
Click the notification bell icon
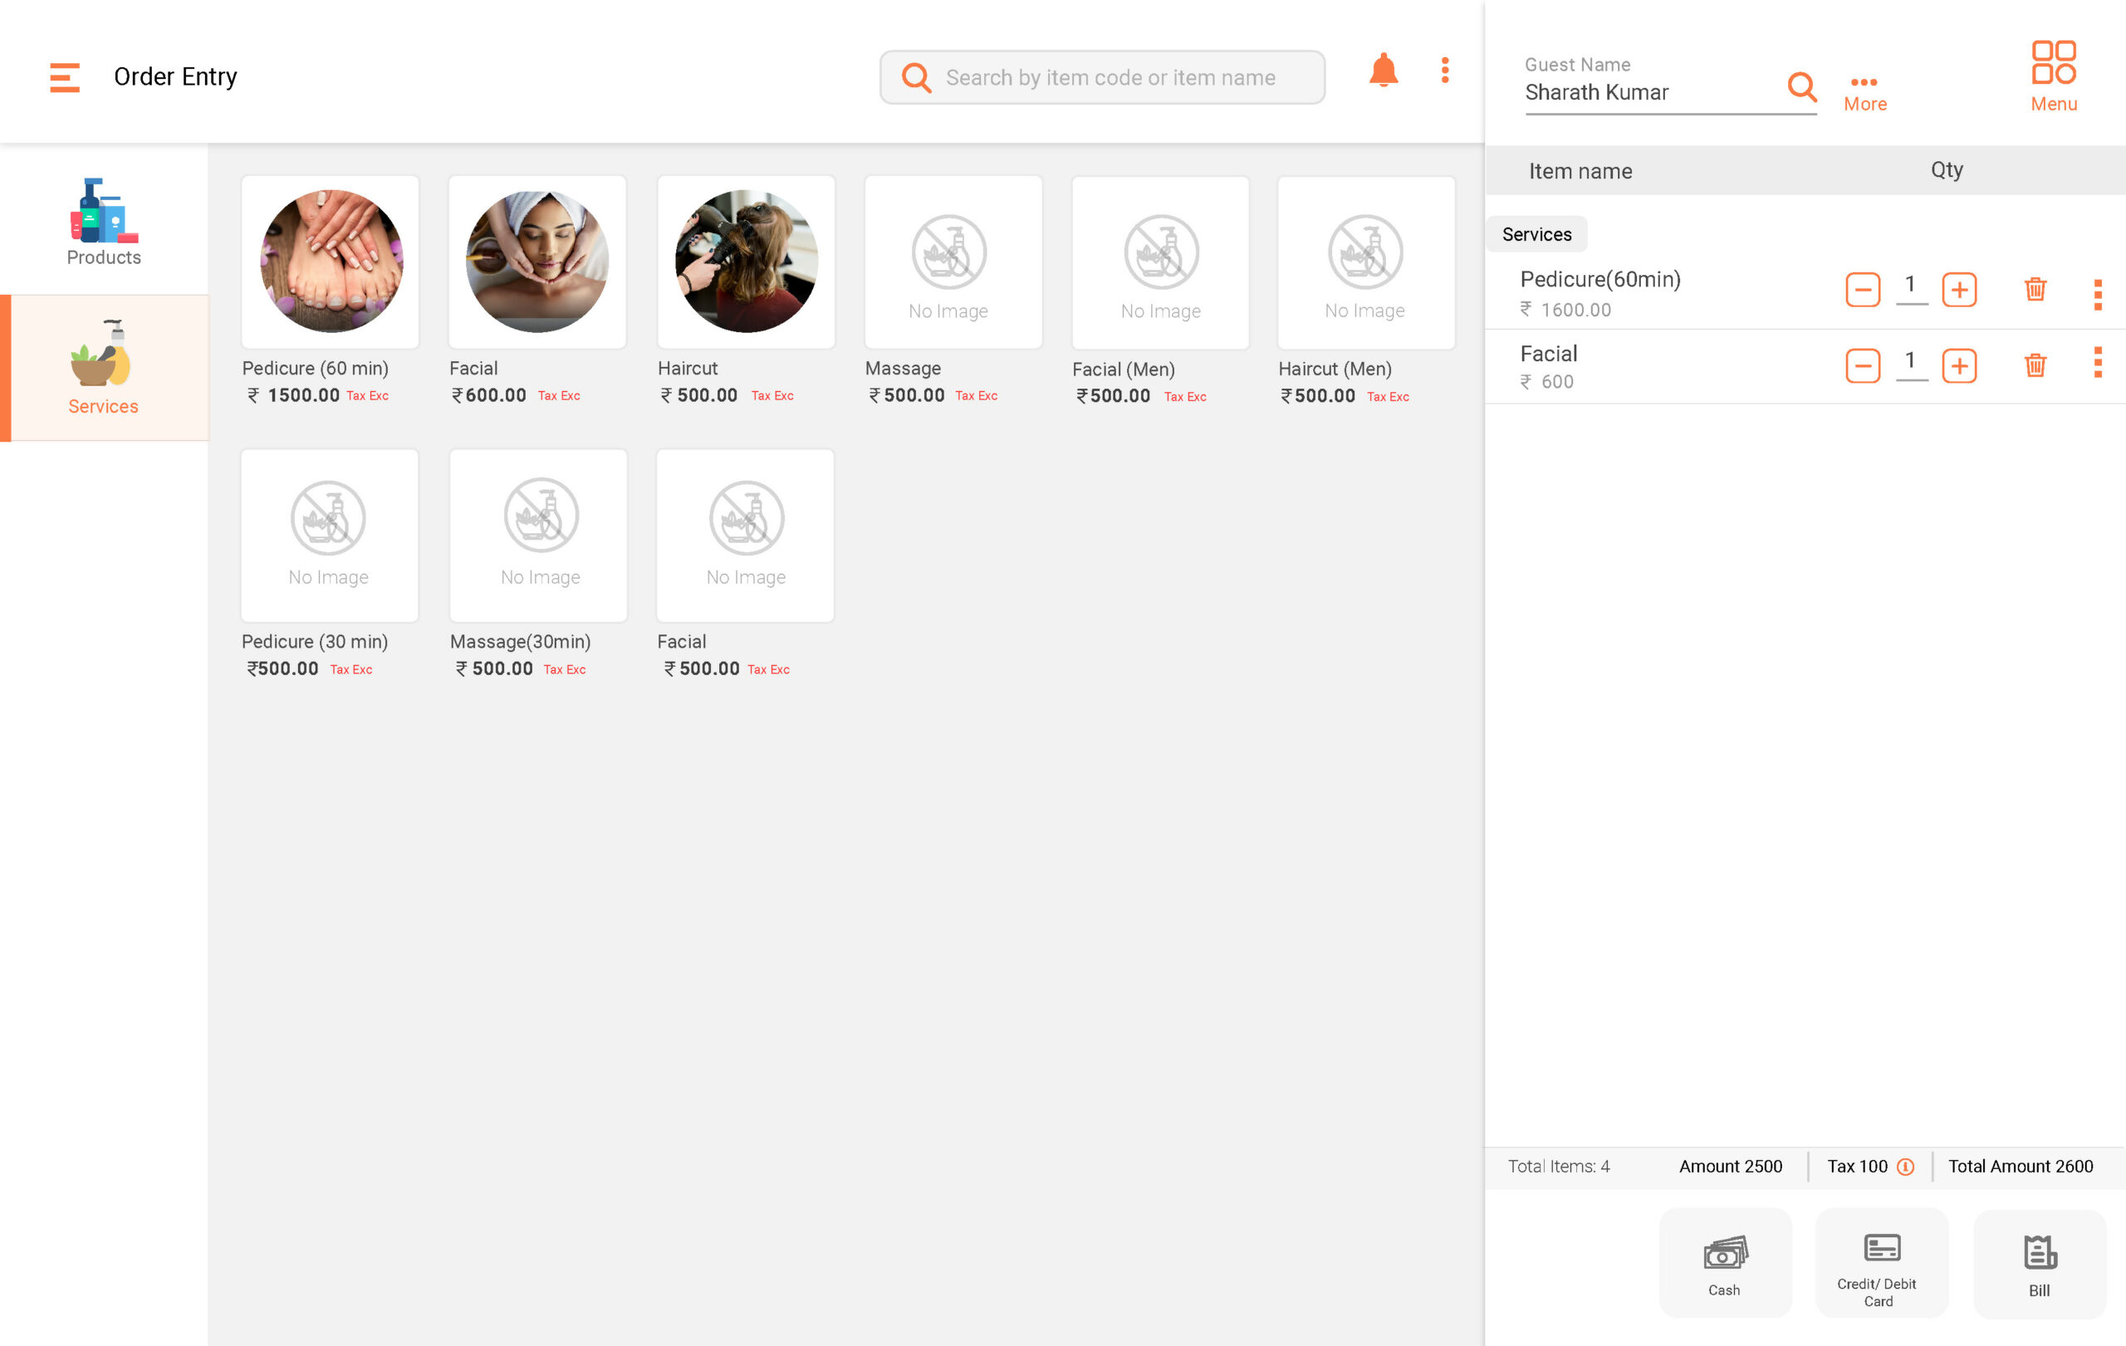(1383, 71)
